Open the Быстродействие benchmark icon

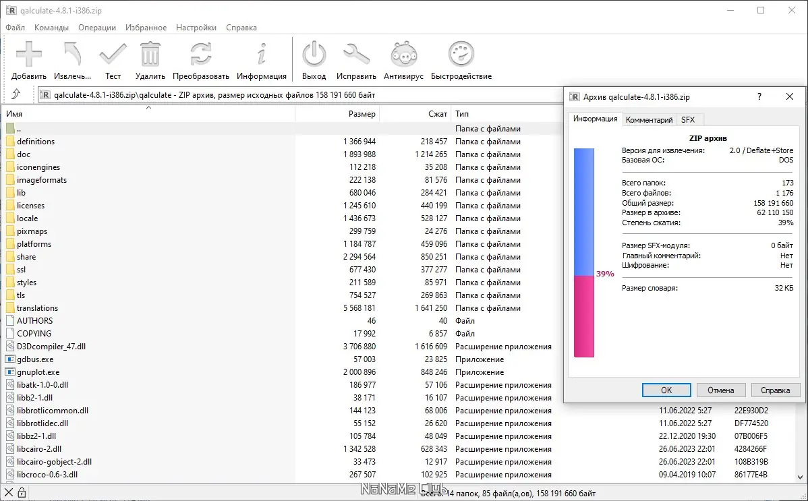pos(461,54)
